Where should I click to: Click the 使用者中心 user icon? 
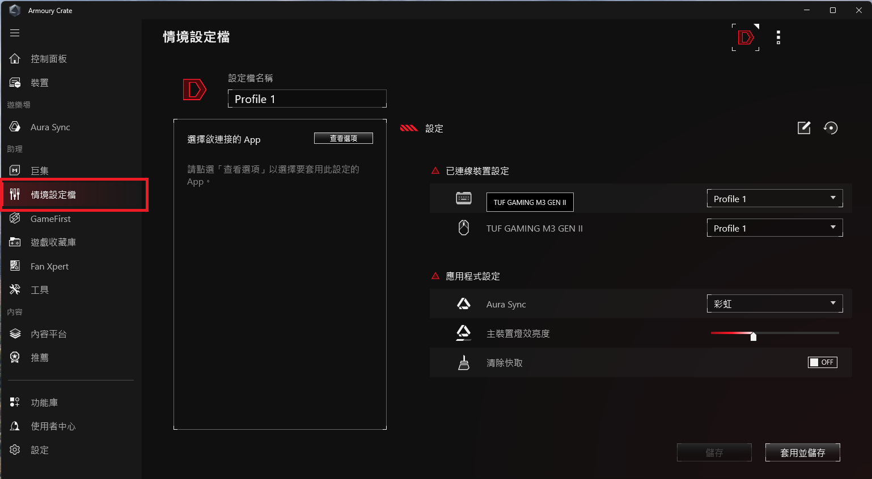[x=15, y=426]
